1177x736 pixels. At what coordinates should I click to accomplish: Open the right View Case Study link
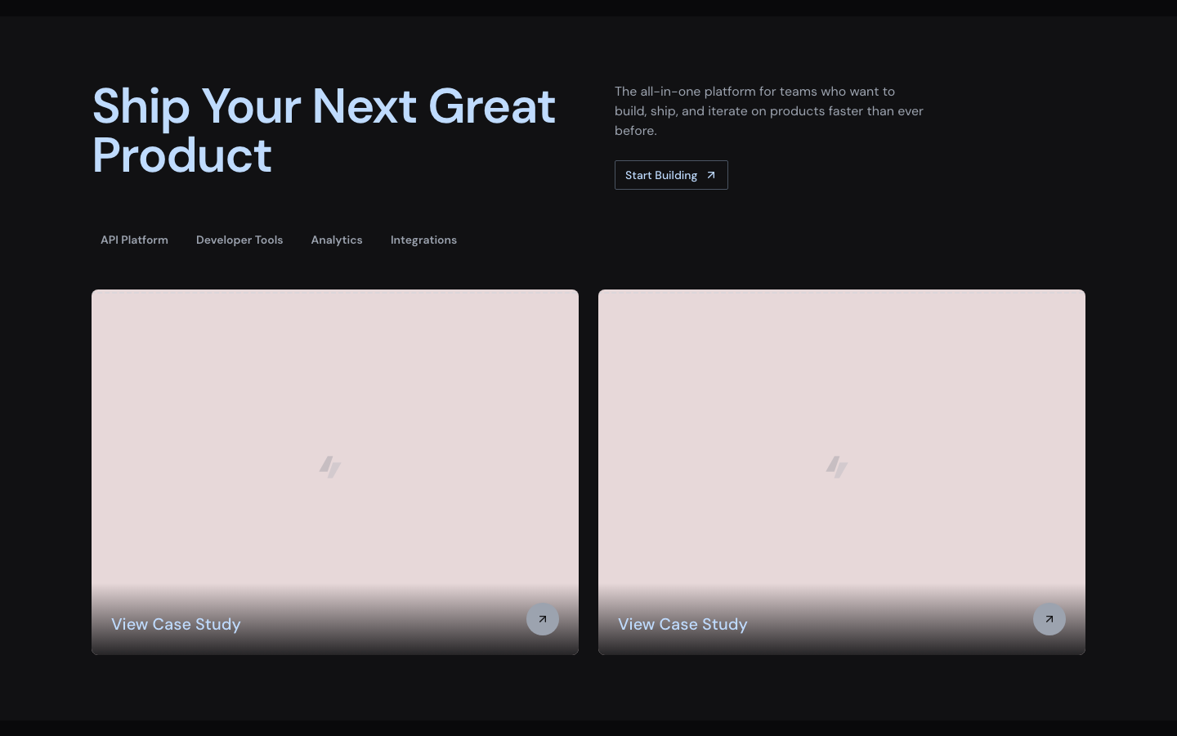click(682, 624)
